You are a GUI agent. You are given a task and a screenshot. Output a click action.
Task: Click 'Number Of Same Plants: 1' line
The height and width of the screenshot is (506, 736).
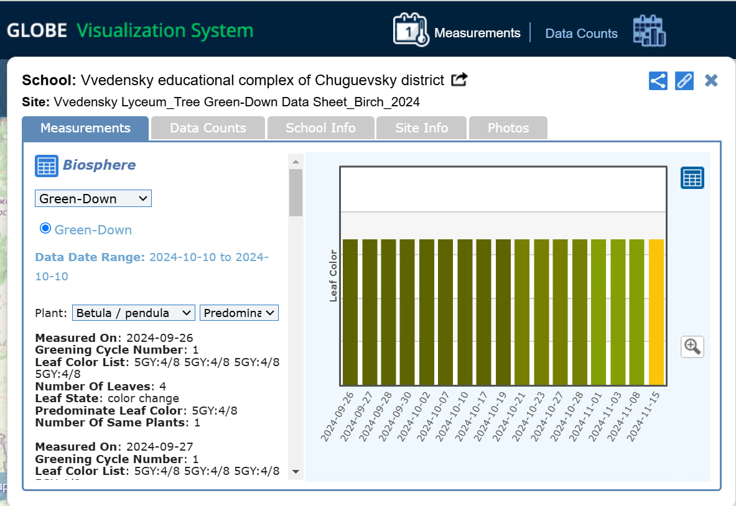118,423
